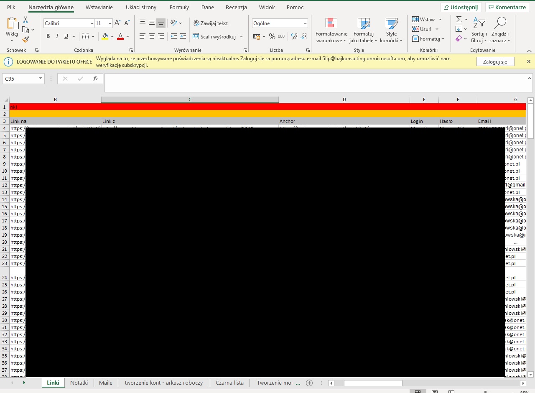Screen dimensions: 535x393
Task: Align text right icon
Action: click(x=161, y=36)
